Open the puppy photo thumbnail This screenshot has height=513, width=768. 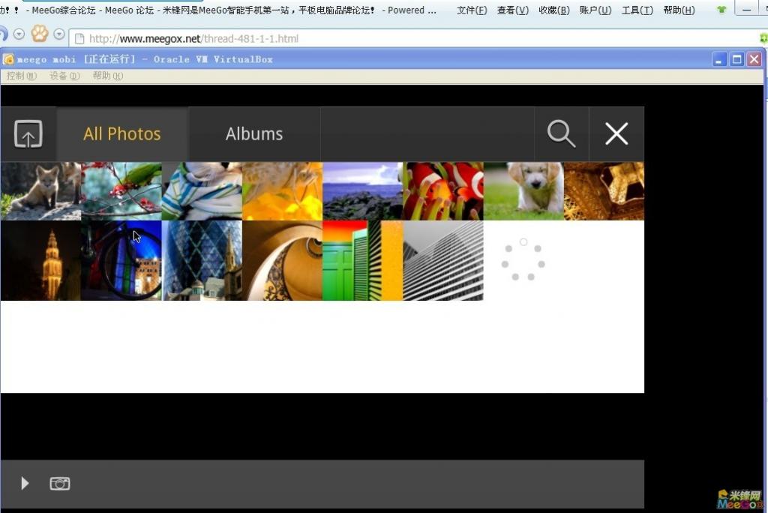pyautogui.click(x=523, y=190)
